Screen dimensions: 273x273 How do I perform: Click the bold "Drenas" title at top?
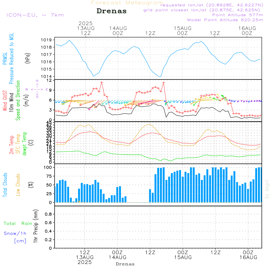click(x=112, y=11)
